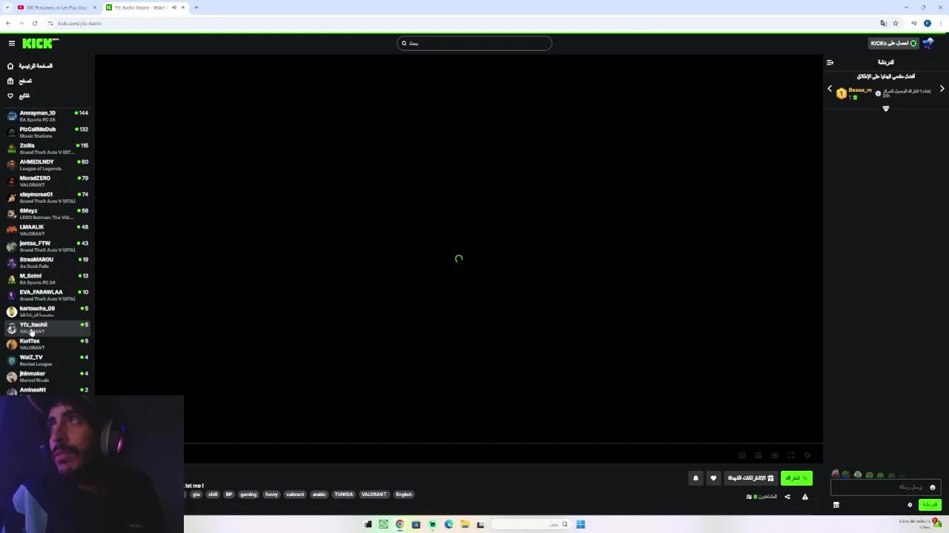
Task: Click the Get KICKs button
Action: 893,43
